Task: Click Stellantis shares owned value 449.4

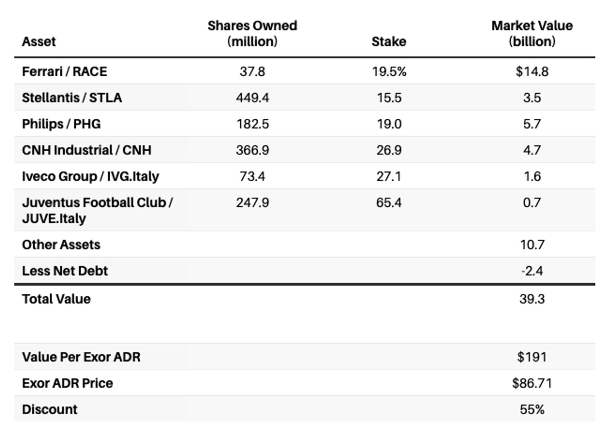Action: pyautogui.click(x=252, y=98)
